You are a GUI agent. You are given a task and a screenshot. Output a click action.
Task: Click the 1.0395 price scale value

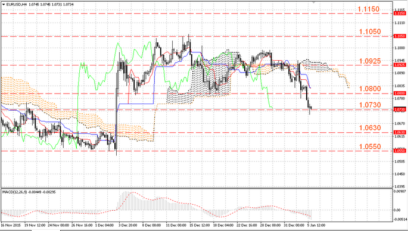tap(400, 186)
